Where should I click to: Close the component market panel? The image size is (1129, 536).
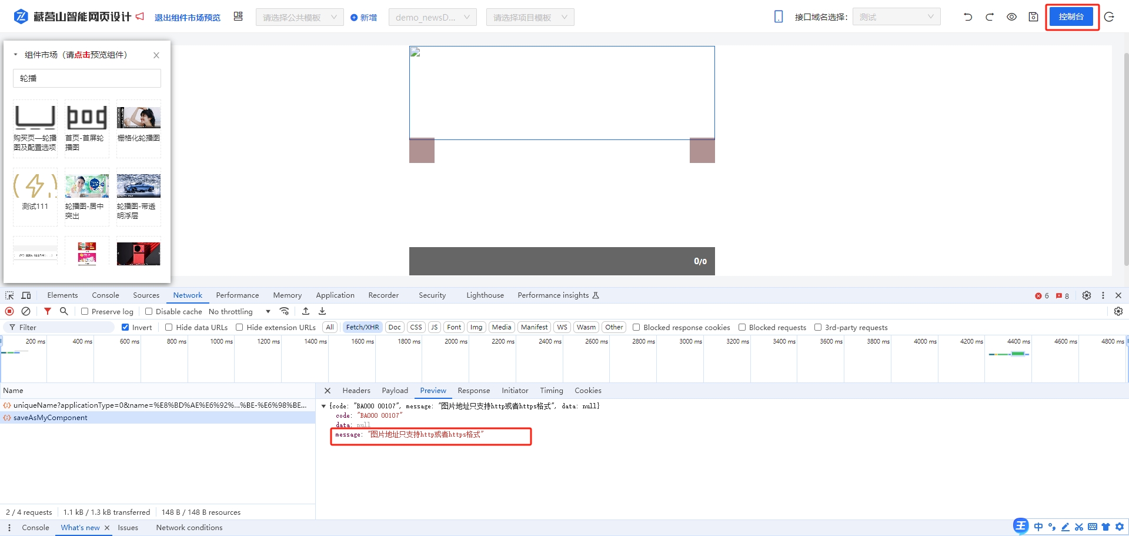click(x=156, y=55)
